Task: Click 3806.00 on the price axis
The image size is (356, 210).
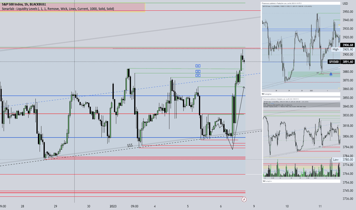Action: point(348,136)
